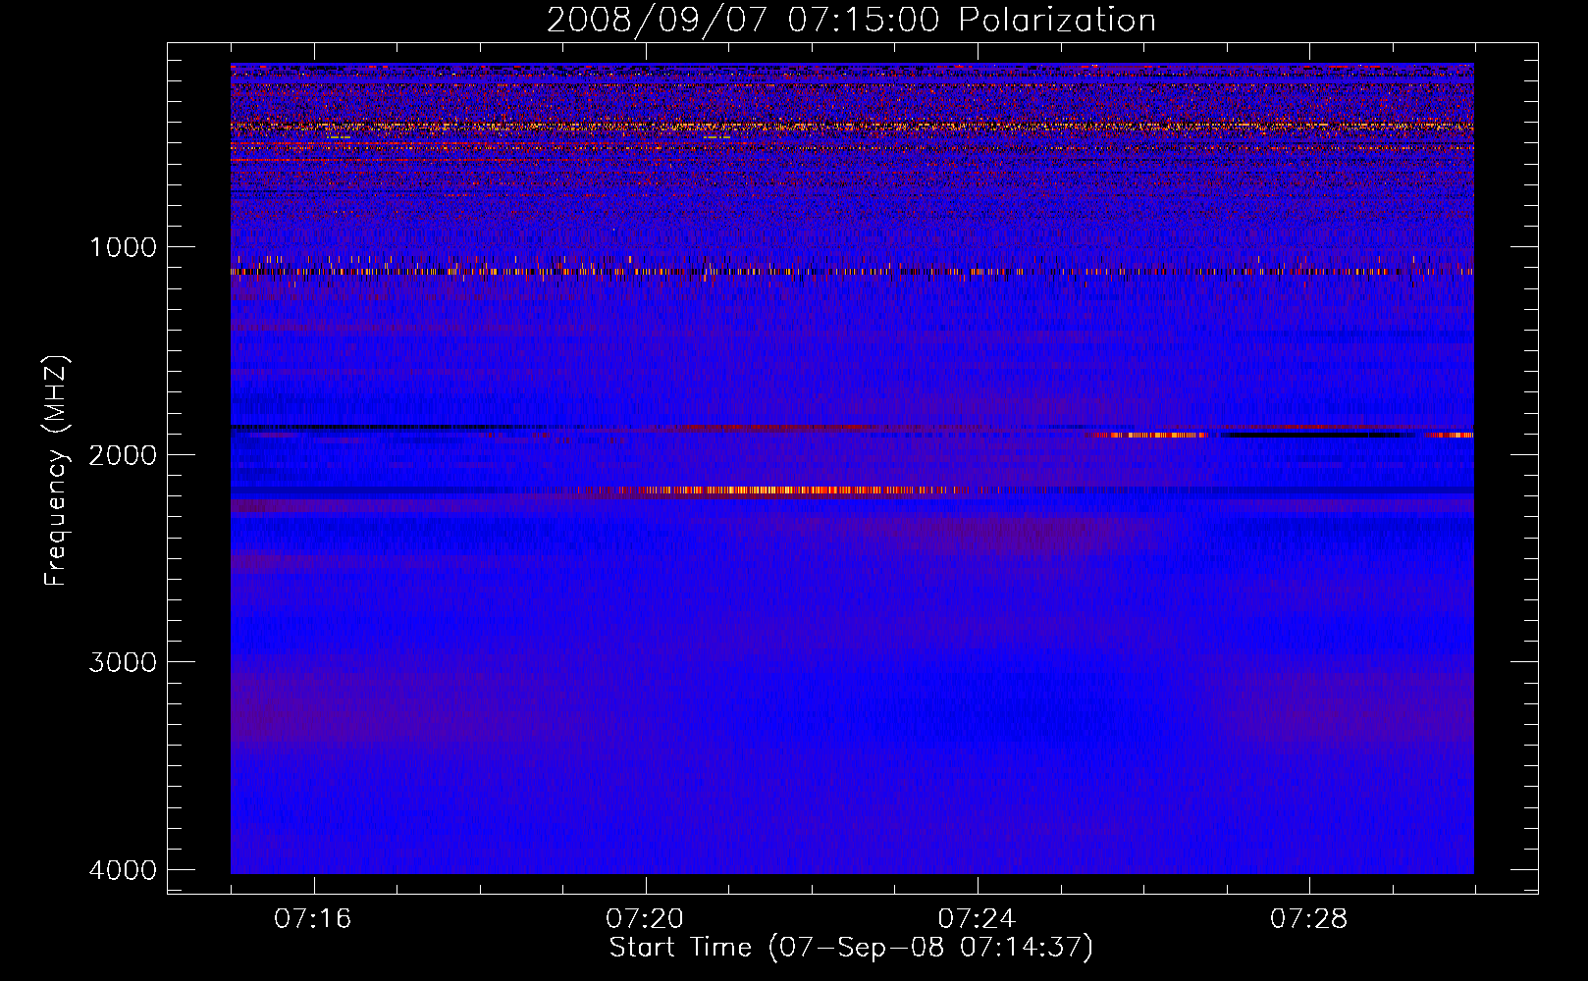This screenshot has height=981, width=1588.
Task: Click the "Start Time (07-Sep-08 07:14:37)" axis label
Action: click(851, 948)
